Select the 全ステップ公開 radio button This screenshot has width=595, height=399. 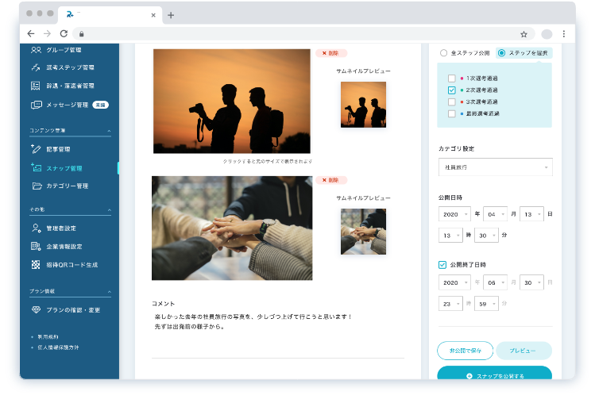[444, 53]
